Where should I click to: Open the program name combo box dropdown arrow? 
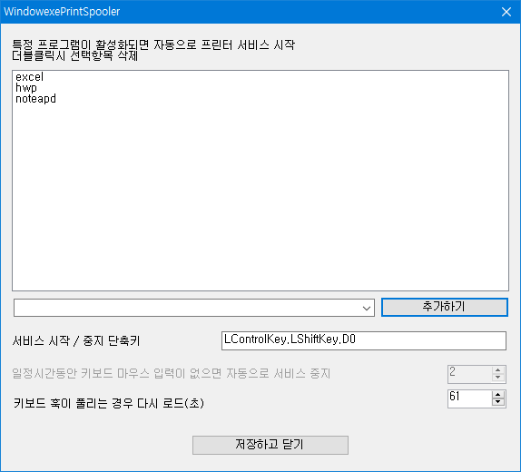pos(367,308)
